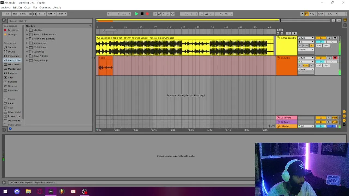Expand the Reverb & Resonance folder
The image size is (349, 196).
[27, 34]
